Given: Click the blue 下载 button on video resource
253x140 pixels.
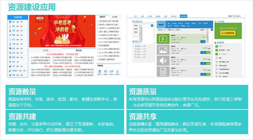Looking at the screenshot, I should (x=203, y=41).
